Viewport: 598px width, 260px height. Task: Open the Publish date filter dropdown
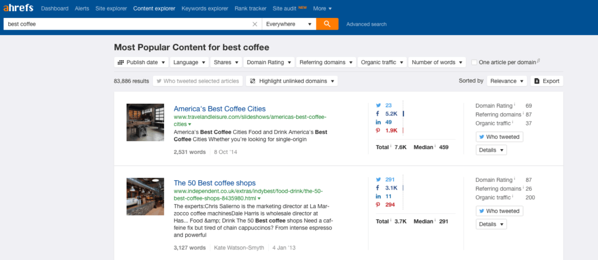[141, 62]
